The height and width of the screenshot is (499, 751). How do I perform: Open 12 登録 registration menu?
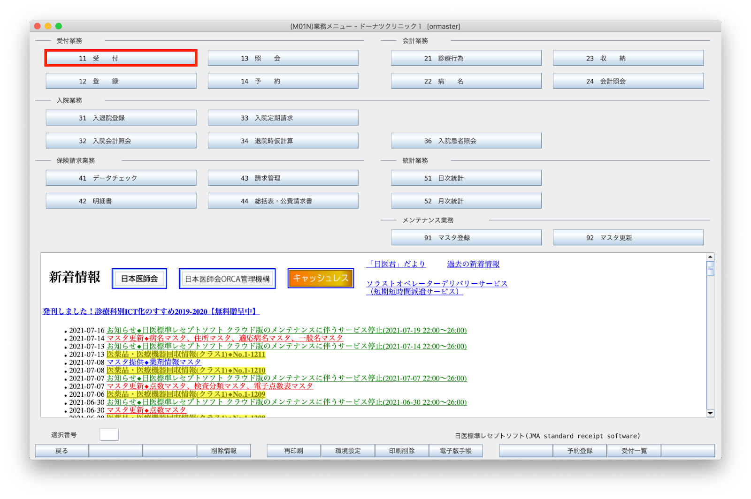click(121, 81)
